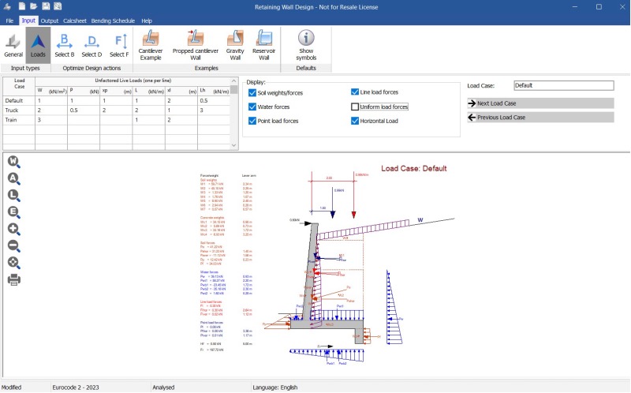Screen dimensions: 631x393
Task: Load the Cantilever Example
Action: (x=151, y=45)
